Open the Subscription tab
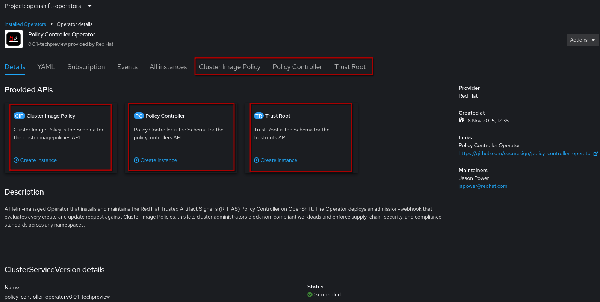 [86, 67]
